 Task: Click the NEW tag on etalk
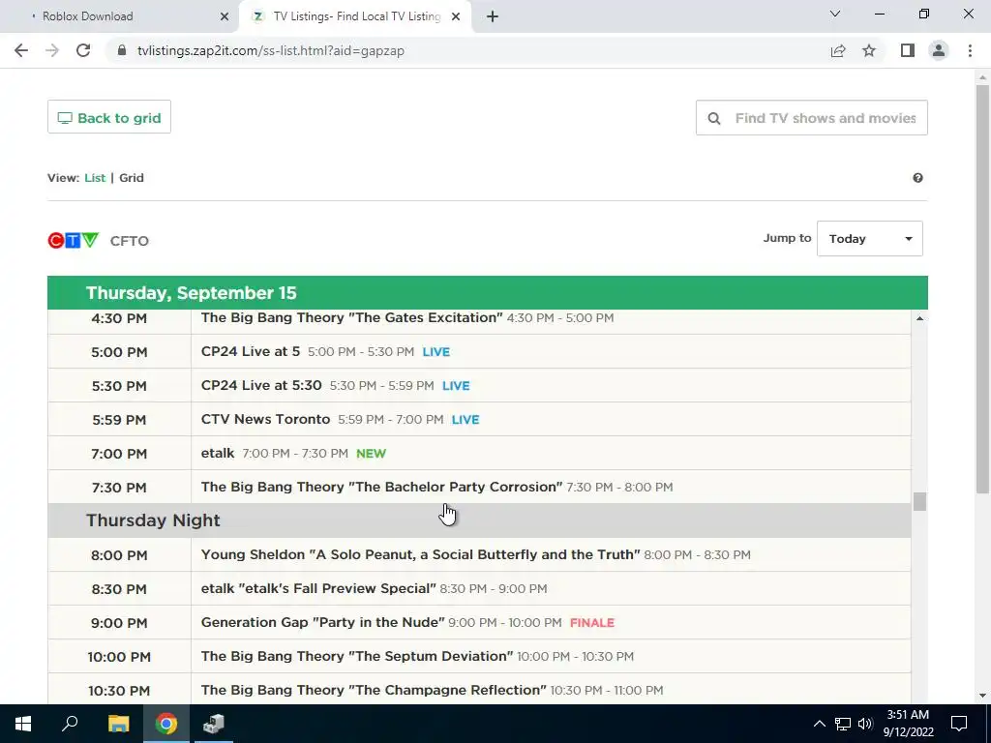pyautogui.click(x=371, y=453)
